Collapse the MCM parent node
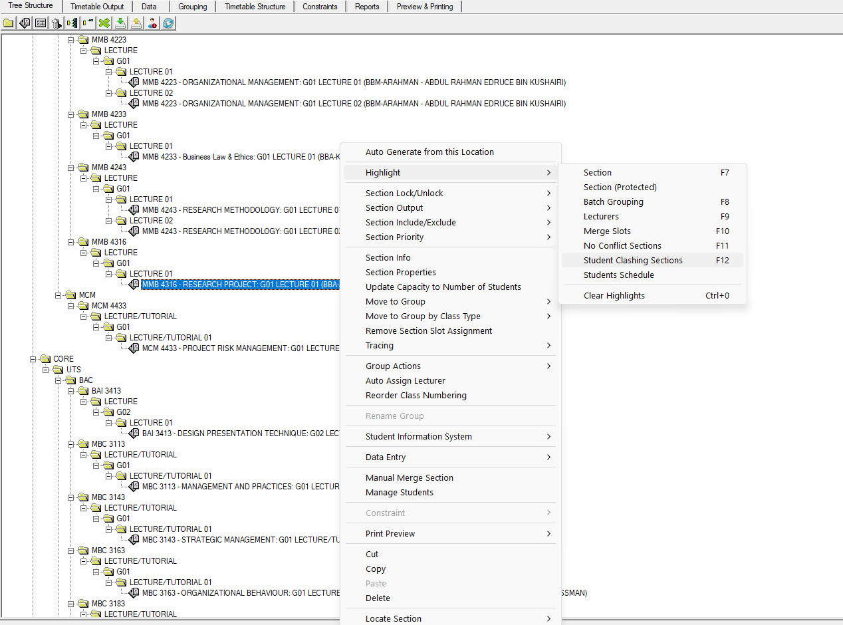 click(x=59, y=295)
